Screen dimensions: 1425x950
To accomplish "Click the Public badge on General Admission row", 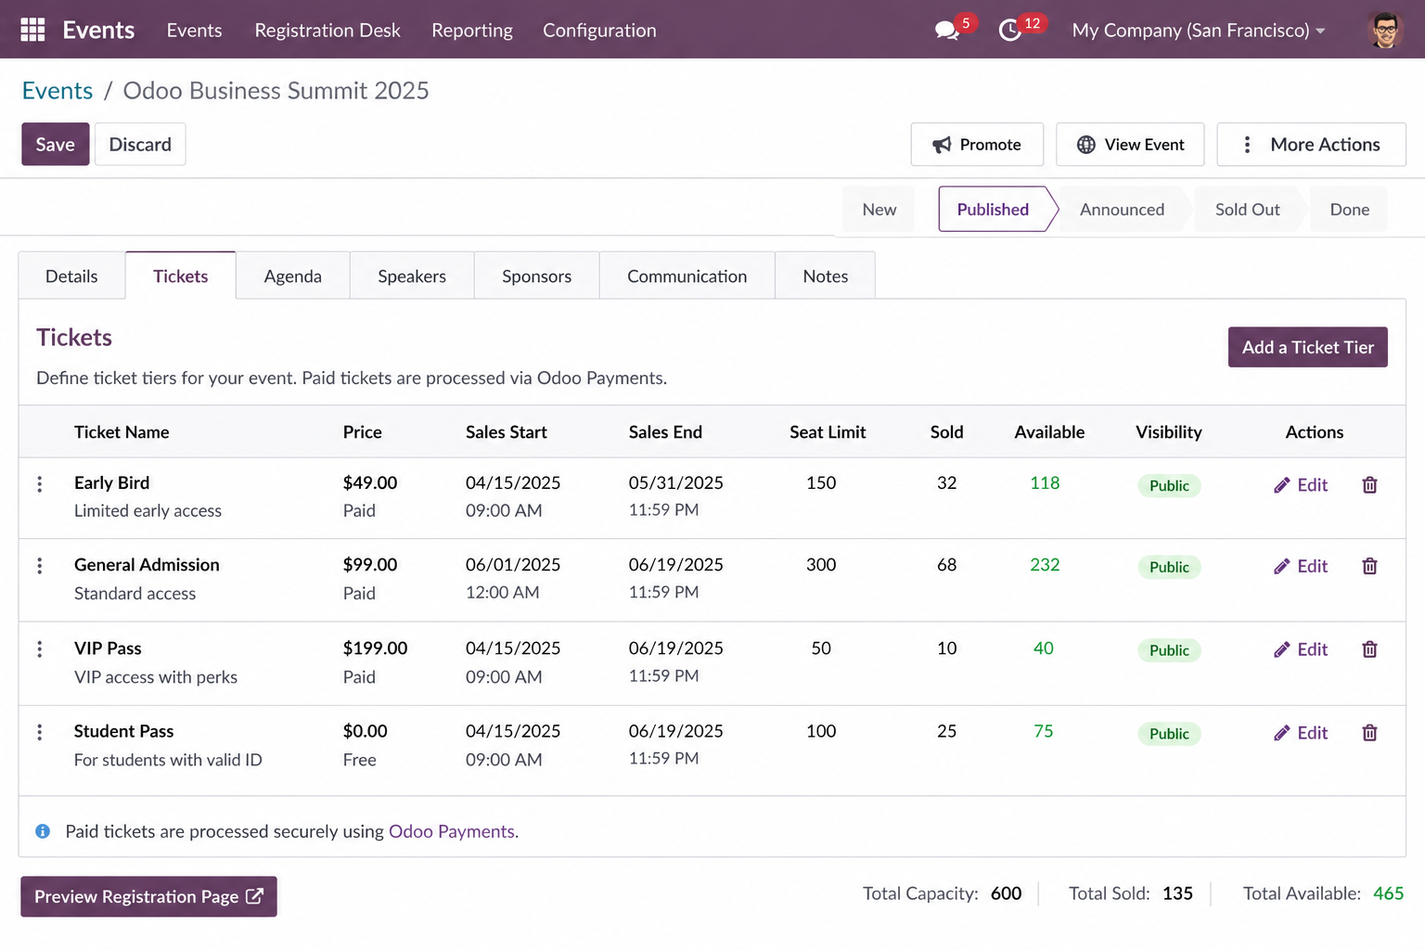I will 1169,568.
